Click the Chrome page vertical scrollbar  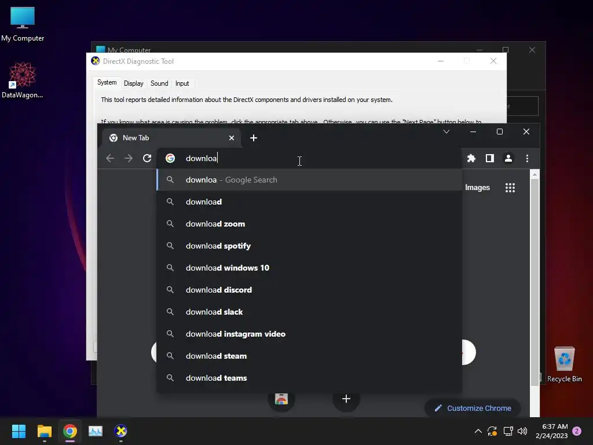pyautogui.click(x=535, y=282)
